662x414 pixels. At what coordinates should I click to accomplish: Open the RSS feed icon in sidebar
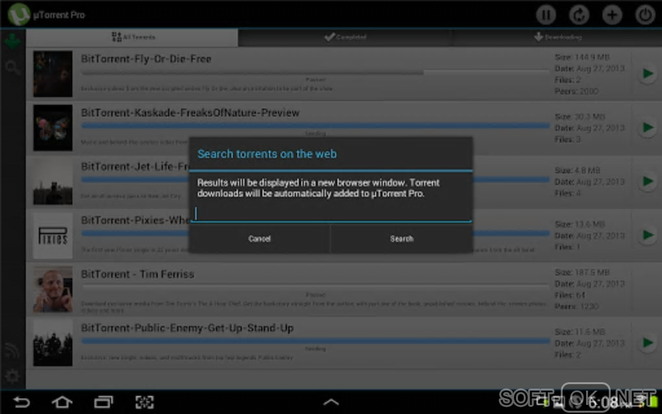pos(12,350)
